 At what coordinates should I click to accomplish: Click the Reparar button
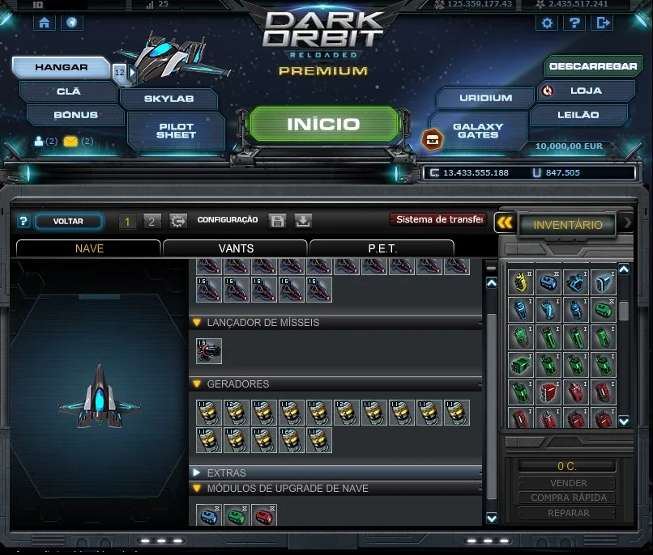point(568,513)
